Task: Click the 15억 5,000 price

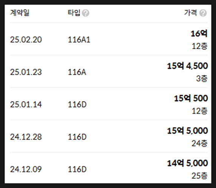Action: (x=187, y=131)
